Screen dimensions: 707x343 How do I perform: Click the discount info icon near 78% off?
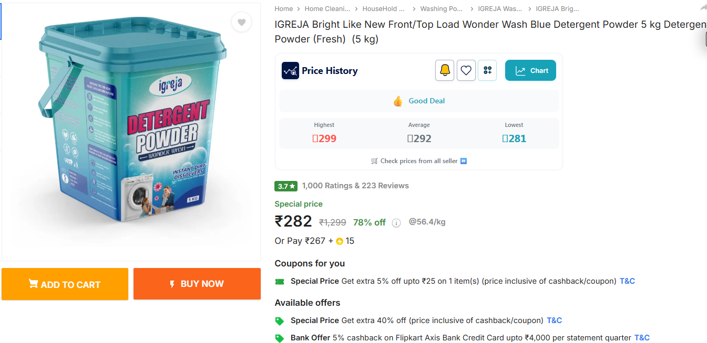click(396, 223)
